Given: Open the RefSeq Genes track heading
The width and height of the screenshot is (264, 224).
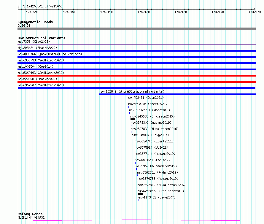Looking at the screenshot, I should point(30,214).
